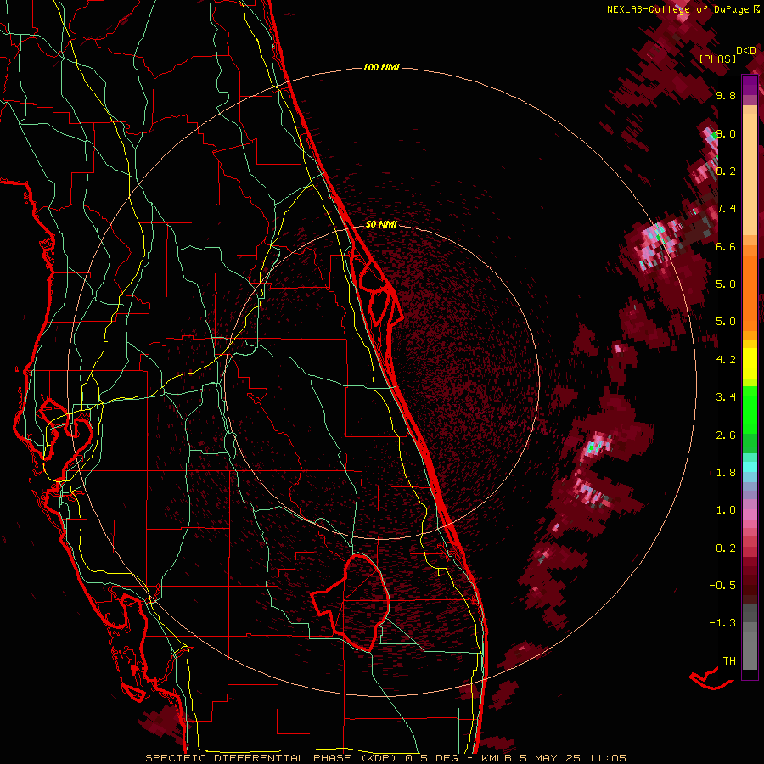Viewport: 764px width, 764px height.
Task: Click the 5.8 scale label
Action: (726, 284)
